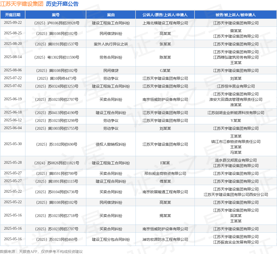
Task: Select defendant "冯某某"
Action: [236, 152]
